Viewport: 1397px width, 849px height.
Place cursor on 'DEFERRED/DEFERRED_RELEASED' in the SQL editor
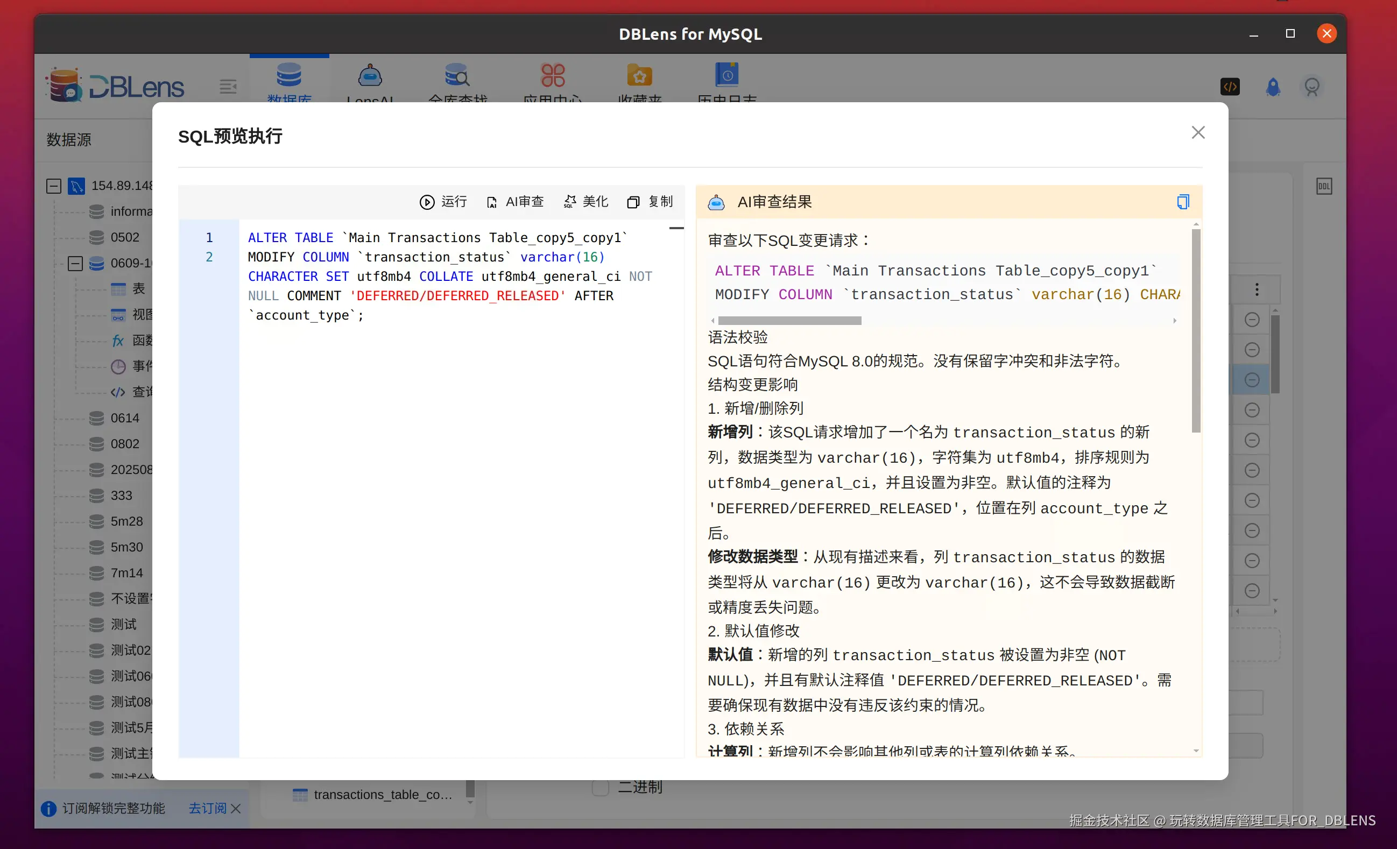(457, 296)
